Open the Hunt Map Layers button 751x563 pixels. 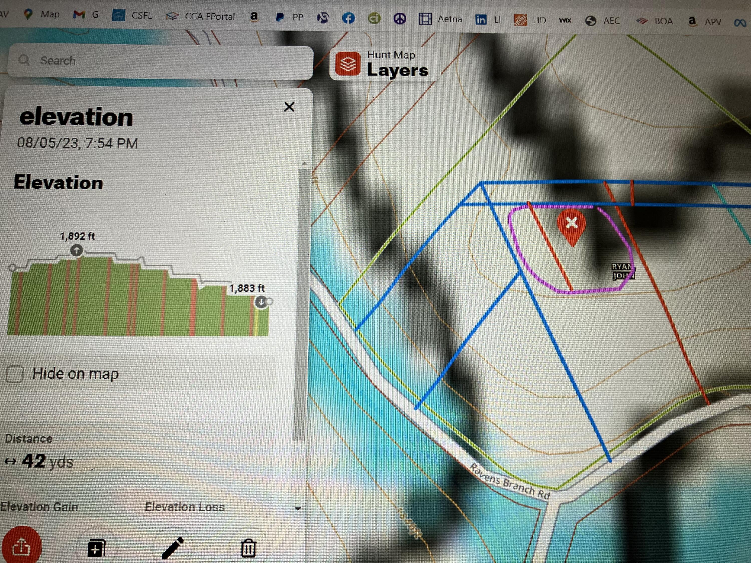point(384,64)
